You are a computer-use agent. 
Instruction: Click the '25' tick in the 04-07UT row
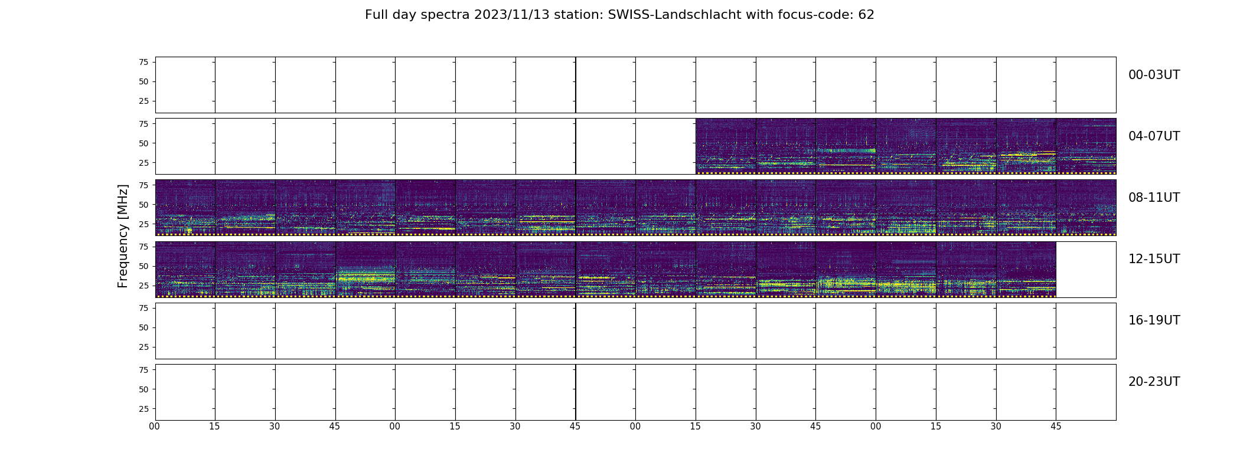(143, 162)
